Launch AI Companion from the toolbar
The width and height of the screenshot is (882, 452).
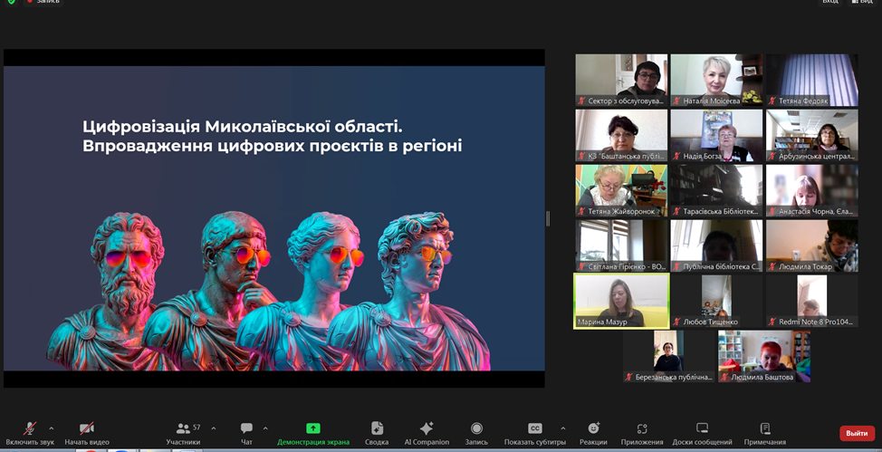tap(427, 433)
